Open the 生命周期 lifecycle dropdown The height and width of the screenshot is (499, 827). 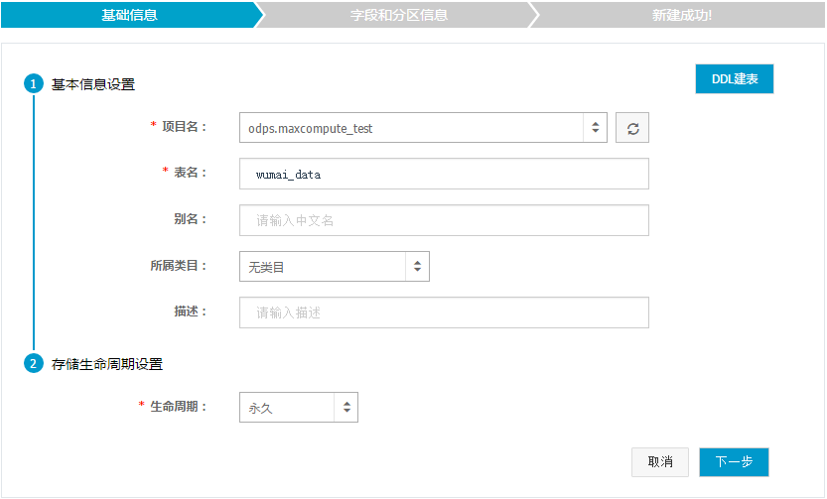(x=299, y=408)
